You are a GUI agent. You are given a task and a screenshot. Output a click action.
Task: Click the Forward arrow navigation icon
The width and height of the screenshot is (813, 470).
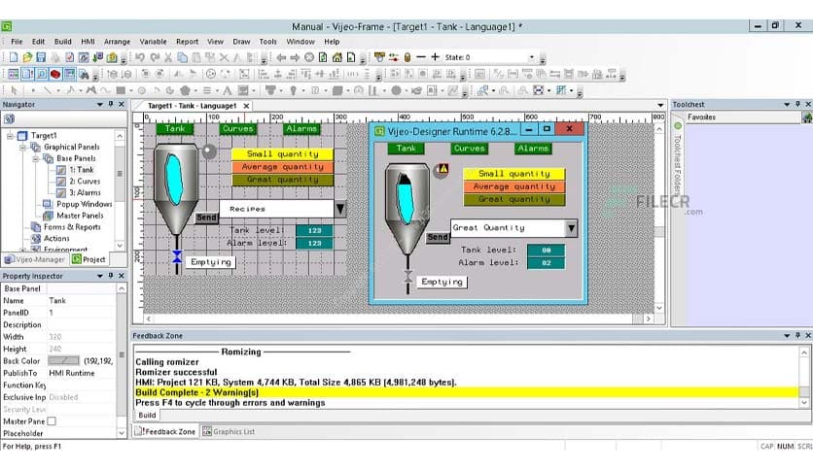pyautogui.click(x=295, y=57)
